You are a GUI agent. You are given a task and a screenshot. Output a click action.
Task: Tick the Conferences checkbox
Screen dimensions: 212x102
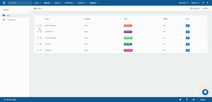(x=41, y=32)
